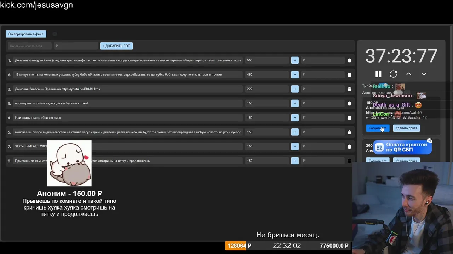This screenshot has width=453, height=254.
Task: Add bid with plus on Дымовая Завеса lot
Action: [x=295, y=89]
